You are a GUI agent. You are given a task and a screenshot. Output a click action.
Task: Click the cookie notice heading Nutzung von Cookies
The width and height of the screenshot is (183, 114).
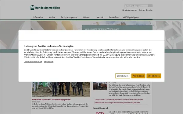(x=49, y=46)
